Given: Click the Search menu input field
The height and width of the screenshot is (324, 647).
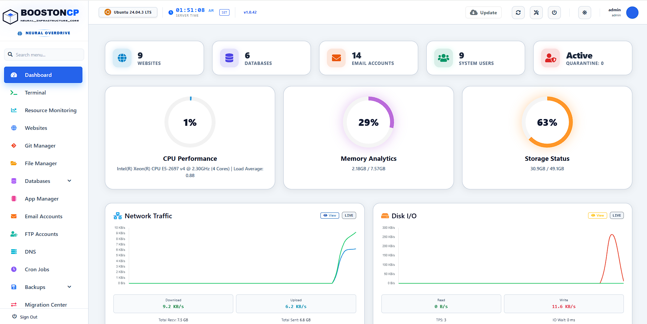Looking at the screenshot, I should [x=44, y=55].
